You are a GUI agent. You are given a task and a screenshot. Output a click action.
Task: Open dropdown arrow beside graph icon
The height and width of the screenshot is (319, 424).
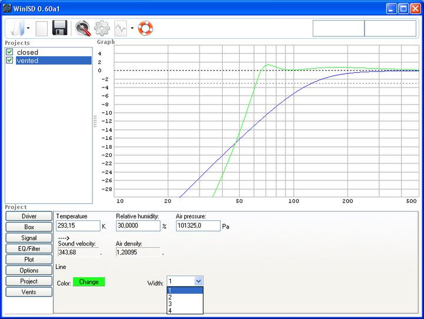click(x=132, y=28)
